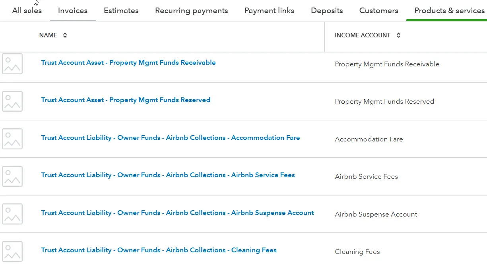
Task: Open the Invoices tab
Action: click(73, 11)
